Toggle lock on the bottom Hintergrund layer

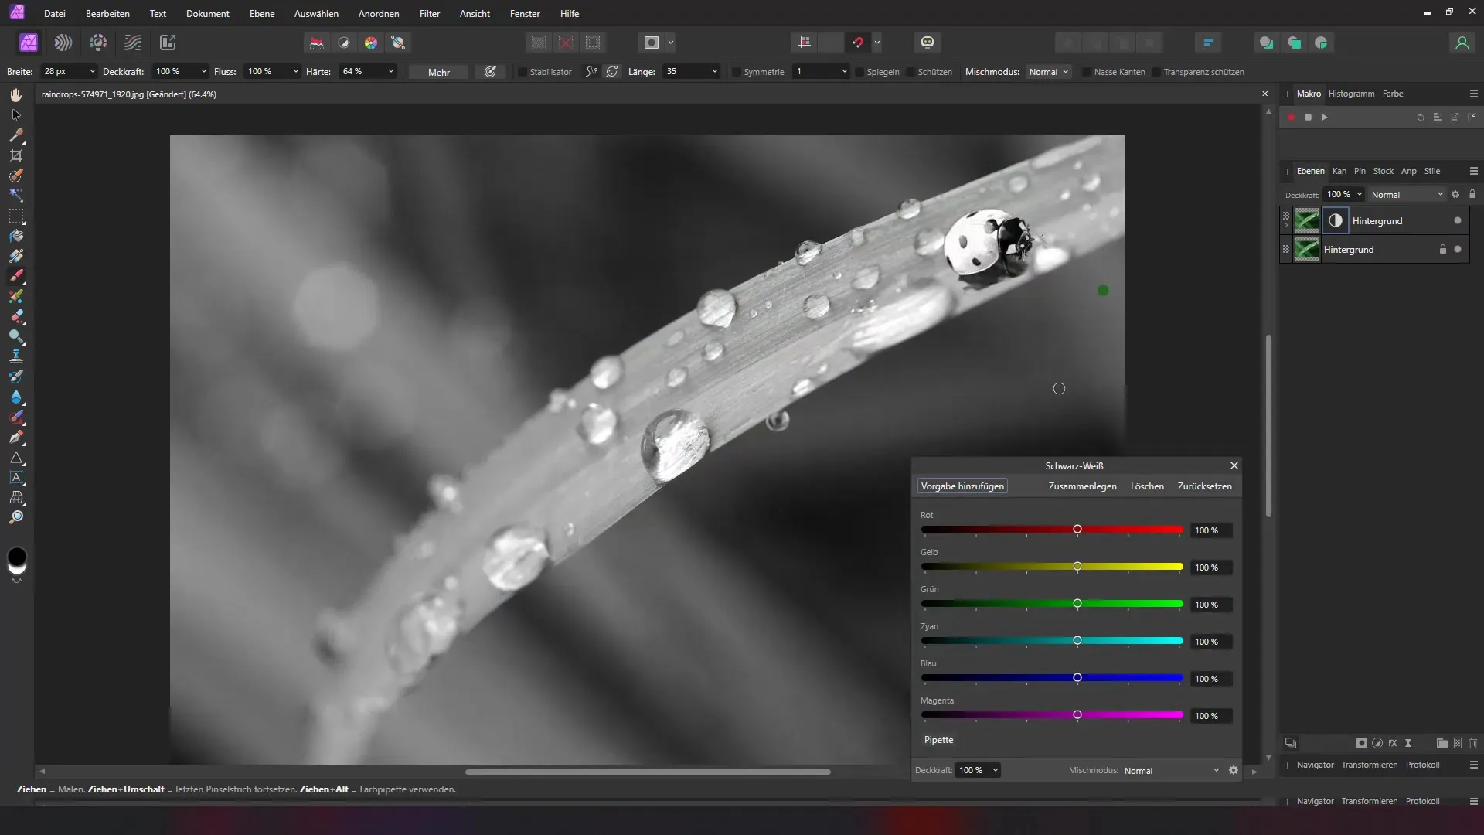pyautogui.click(x=1442, y=250)
